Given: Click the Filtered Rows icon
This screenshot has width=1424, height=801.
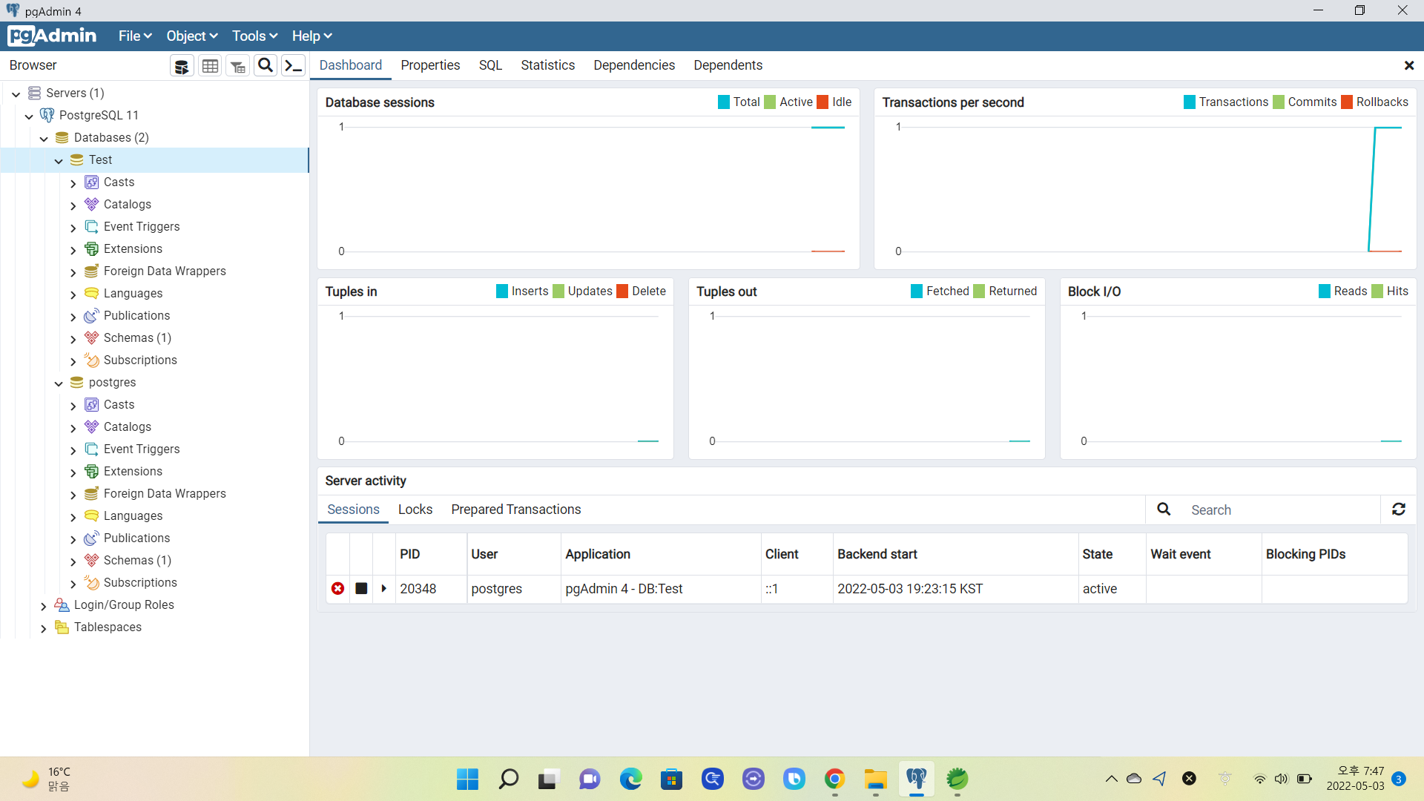Looking at the screenshot, I should click(237, 66).
